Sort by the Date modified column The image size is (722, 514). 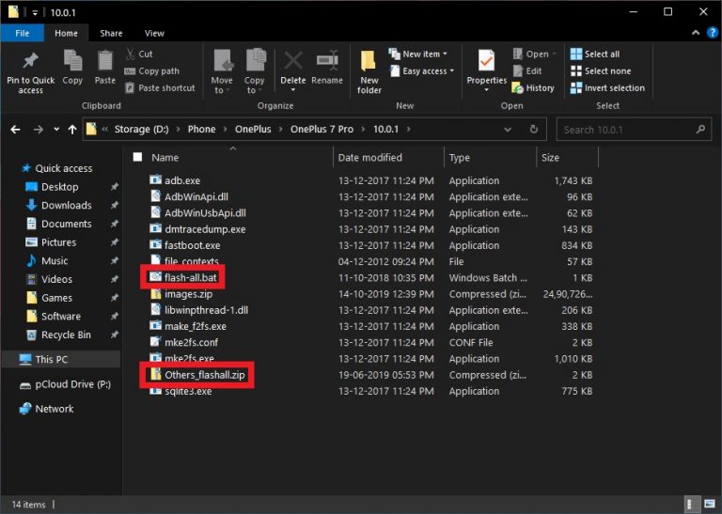(369, 157)
